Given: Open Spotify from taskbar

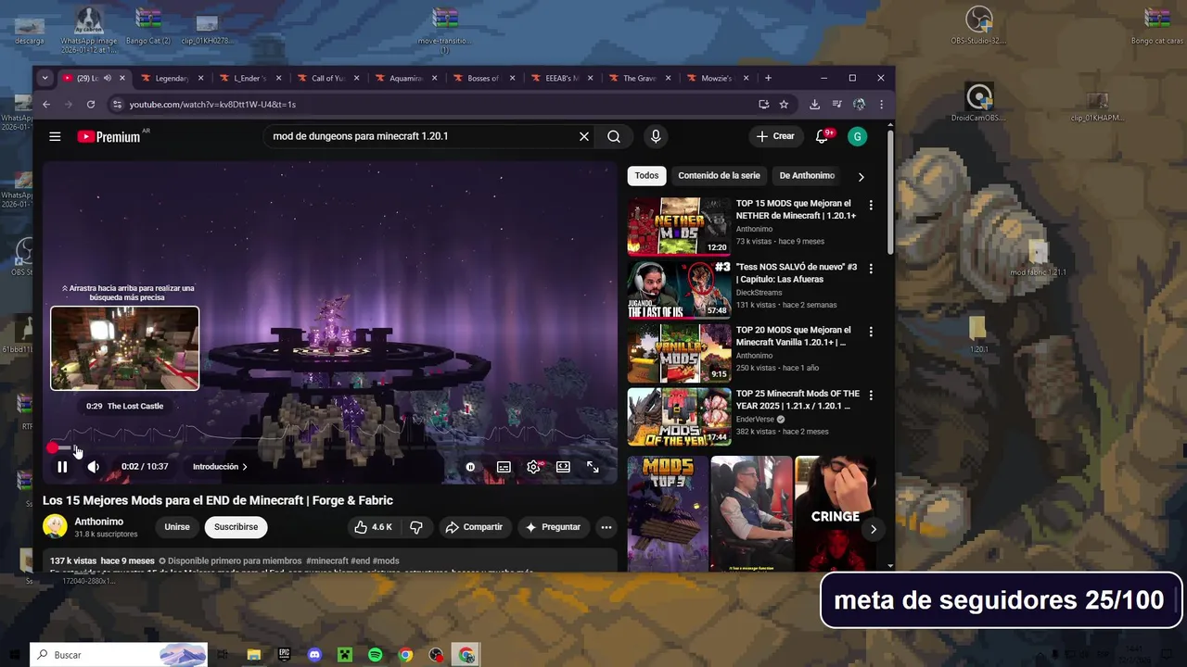Looking at the screenshot, I should coord(375,655).
